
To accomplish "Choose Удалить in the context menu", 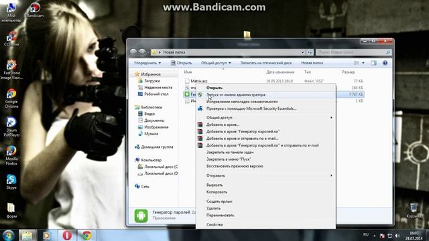I will (x=265, y=208).
